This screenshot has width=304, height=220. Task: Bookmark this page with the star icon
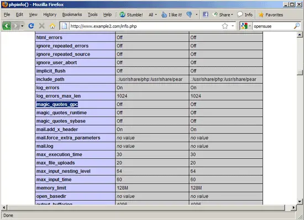225,26
